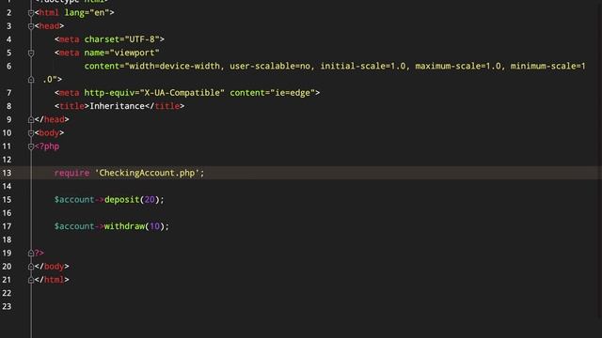The height and width of the screenshot is (338, 602).
Task: Click the html tag name on line 2
Action: coord(49,12)
